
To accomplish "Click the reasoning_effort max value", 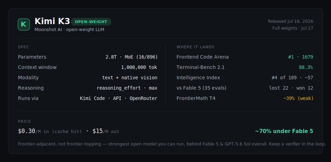I will coord(127,88).
